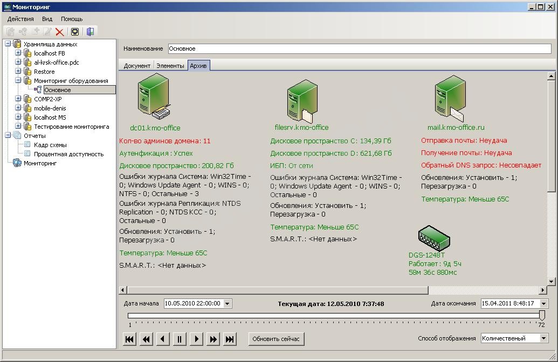The width and height of the screenshot is (558, 362).
Task: Click the timeline slider thumb at 72
Action: pos(542,315)
